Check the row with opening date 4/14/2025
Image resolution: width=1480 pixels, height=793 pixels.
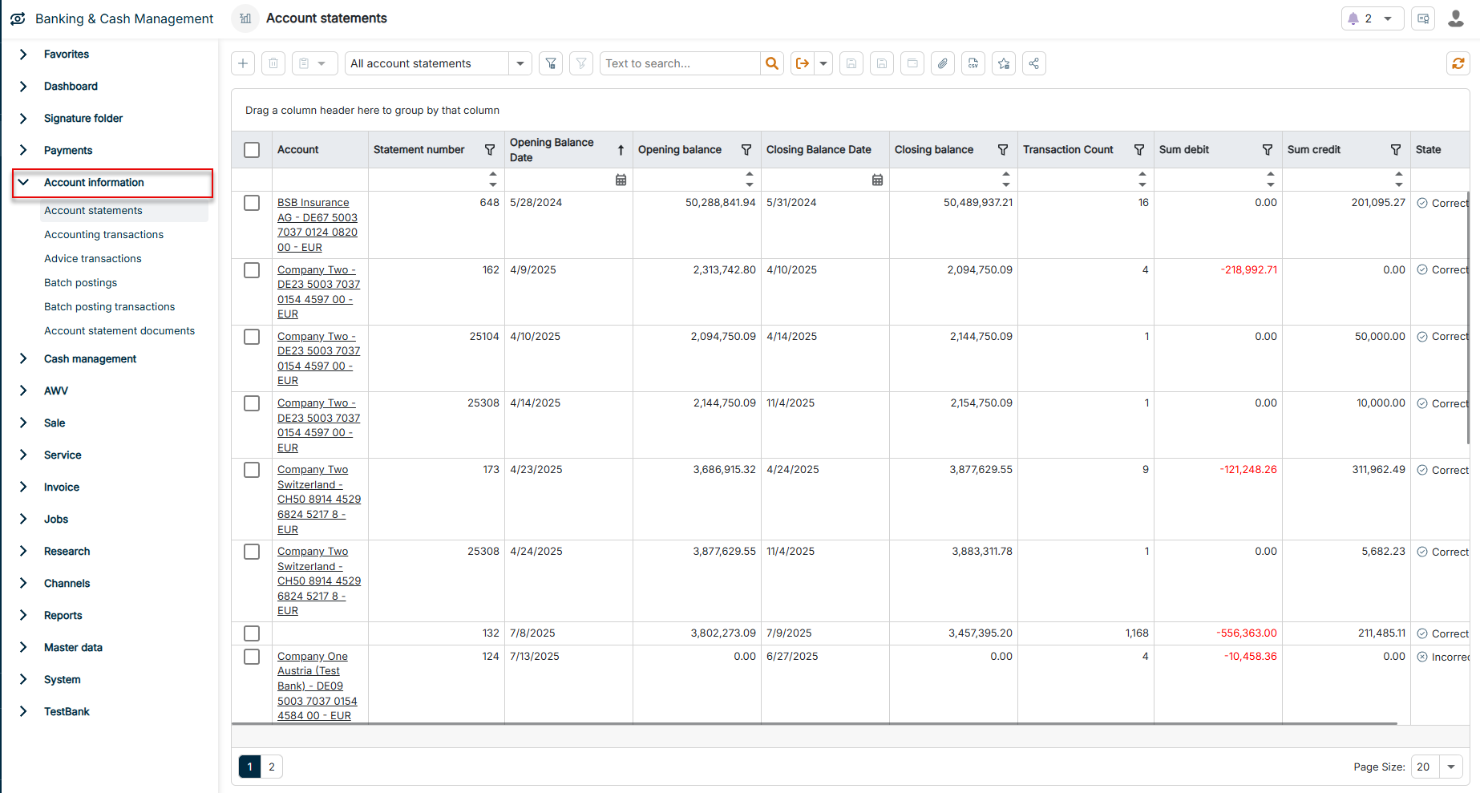click(252, 403)
